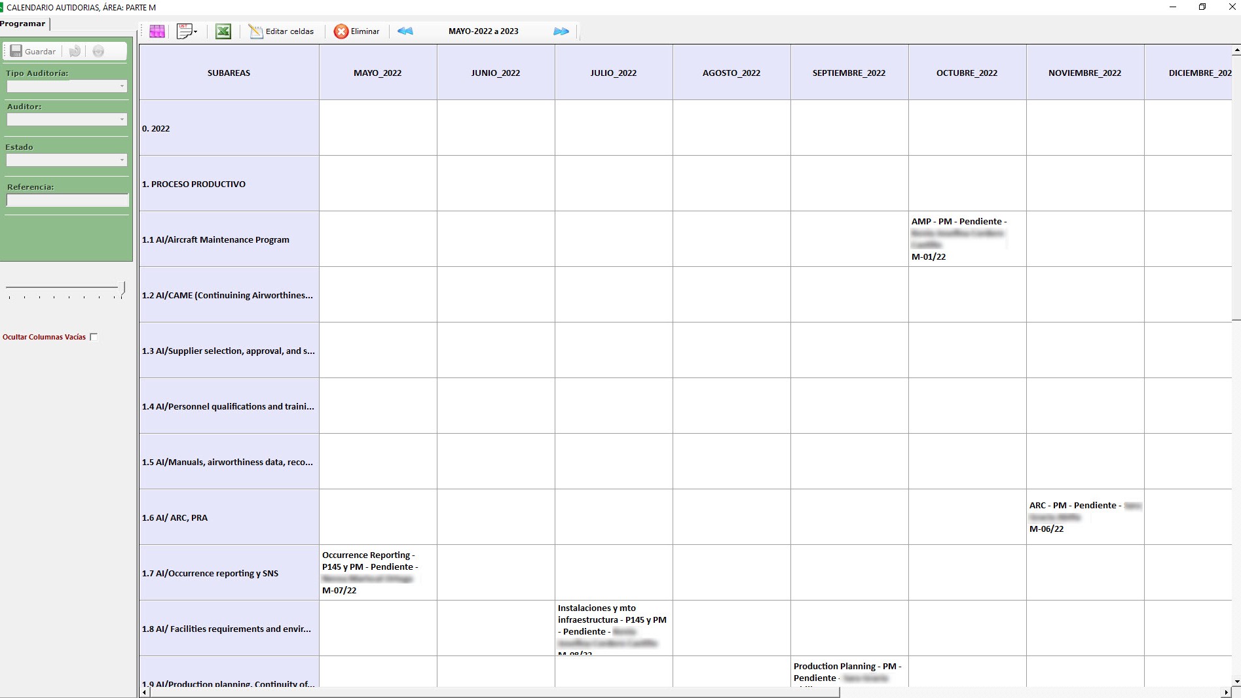Switch to the Programar tab
The height and width of the screenshot is (698, 1241).
tap(24, 24)
